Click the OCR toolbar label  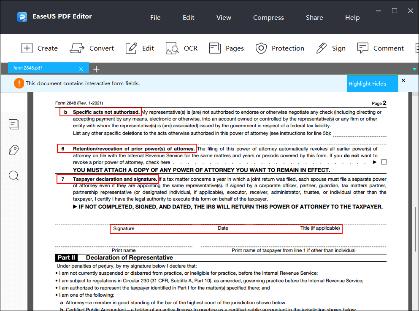coord(191,48)
